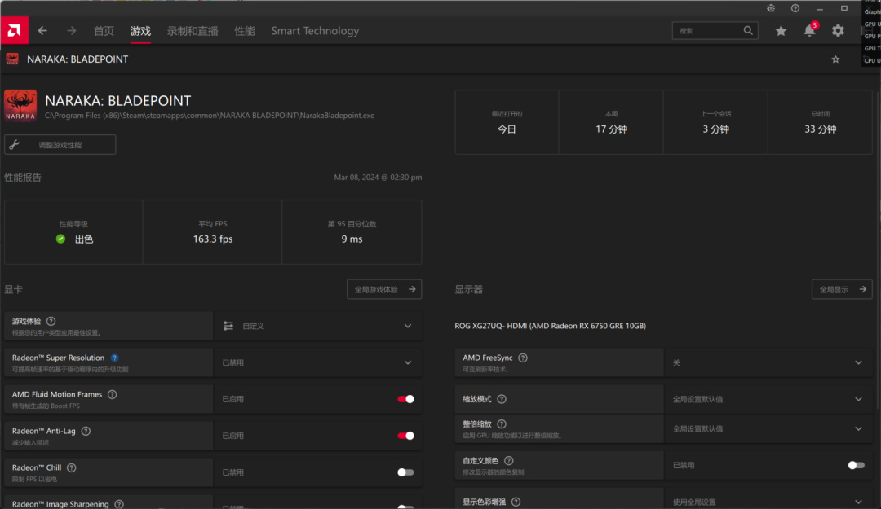This screenshot has height=509, width=881.
Task: Open favorites star in top bar
Action: (x=781, y=31)
